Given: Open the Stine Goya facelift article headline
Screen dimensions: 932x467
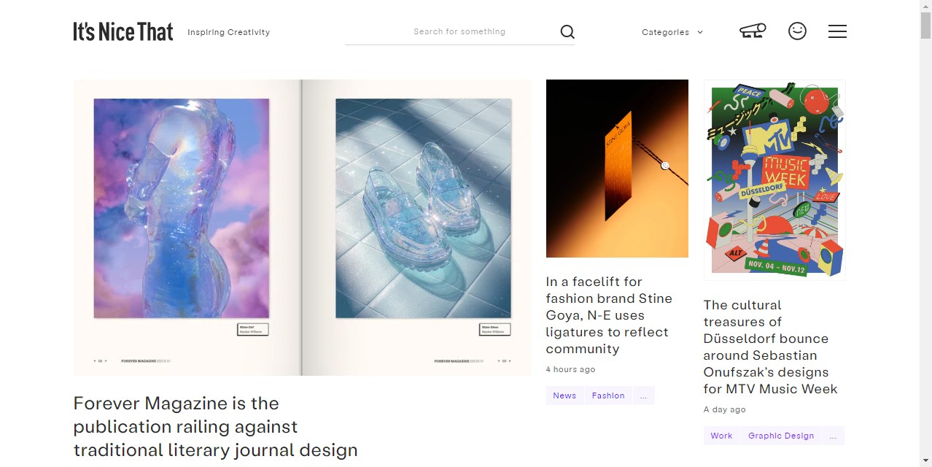Looking at the screenshot, I should point(609,315).
